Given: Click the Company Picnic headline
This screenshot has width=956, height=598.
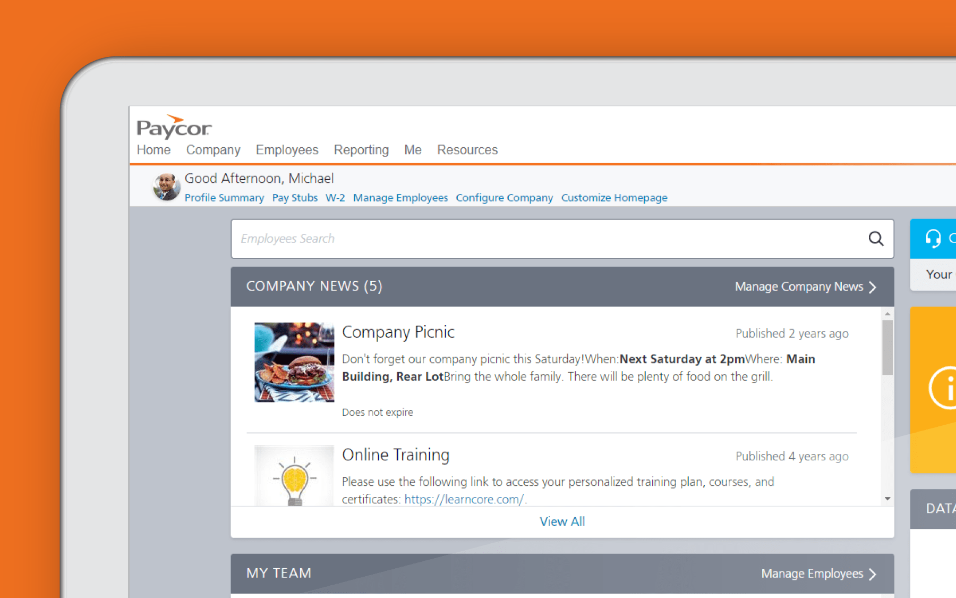Looking at the screenshot, I should coord(398,332).
